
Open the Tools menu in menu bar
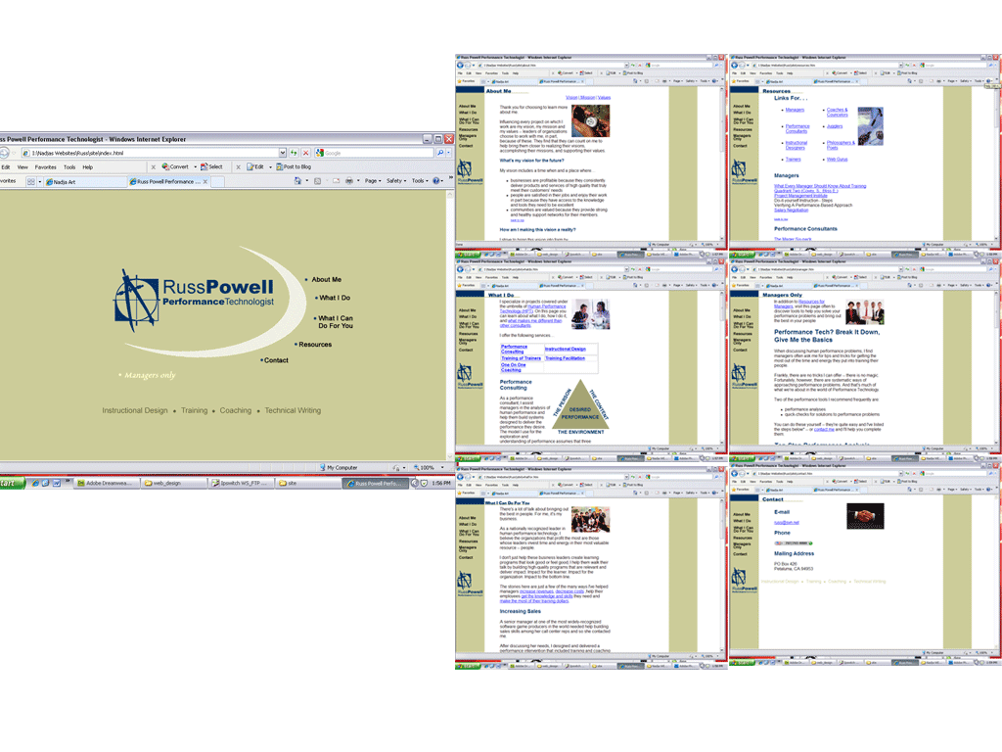click(69, 167)
